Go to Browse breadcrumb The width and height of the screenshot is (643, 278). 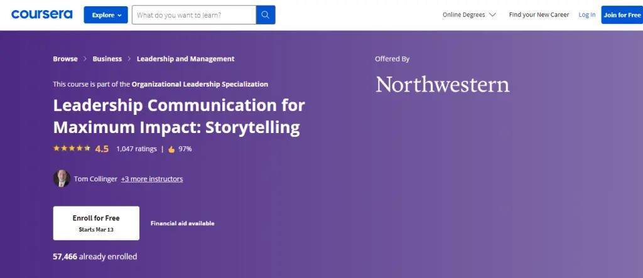point(65,58)
